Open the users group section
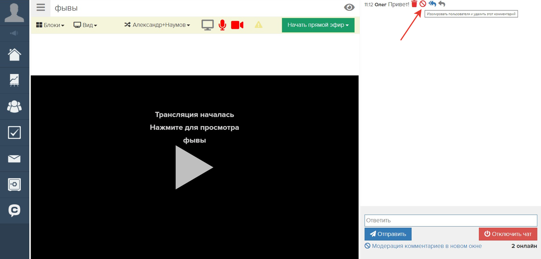 [14, 106]
